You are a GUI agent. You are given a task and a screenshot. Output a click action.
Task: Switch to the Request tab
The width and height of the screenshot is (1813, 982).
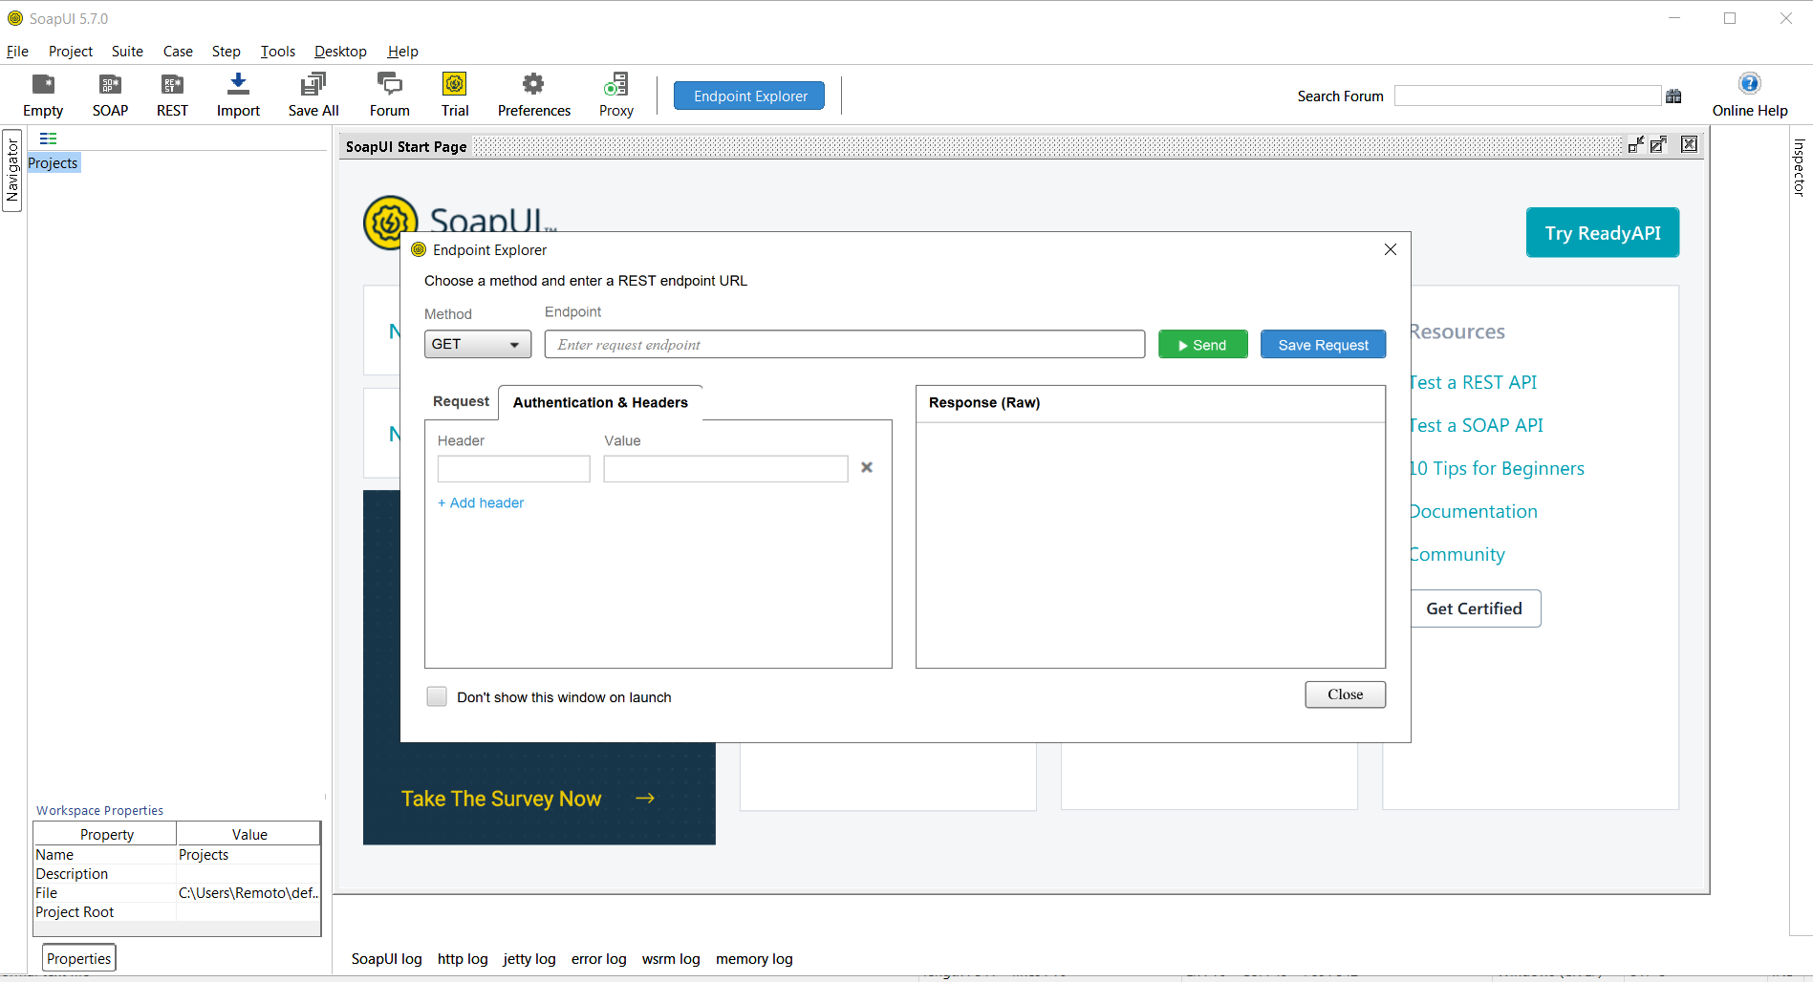click(461, 402)
